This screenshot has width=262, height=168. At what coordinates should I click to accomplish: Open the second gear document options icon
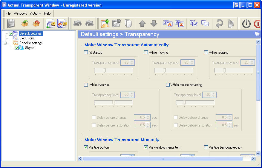62,24
